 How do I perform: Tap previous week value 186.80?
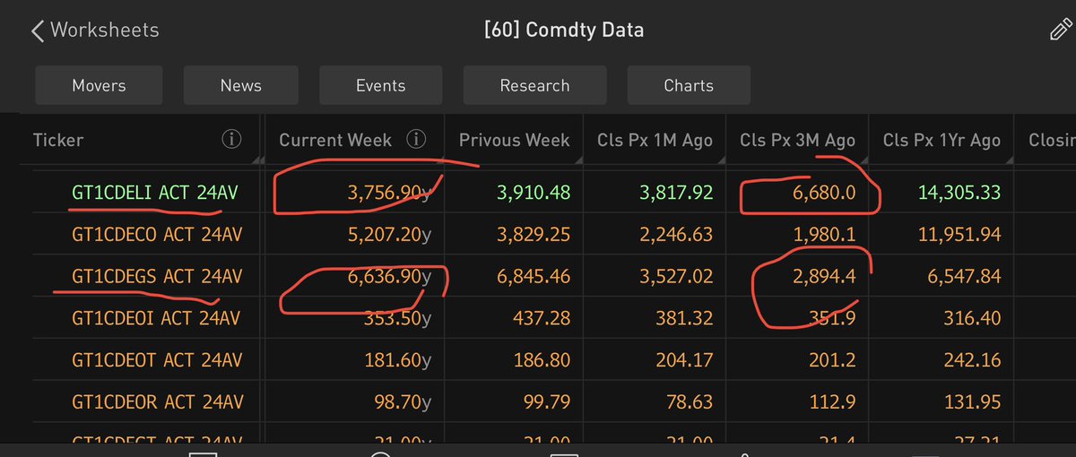(x=541, y=361)
